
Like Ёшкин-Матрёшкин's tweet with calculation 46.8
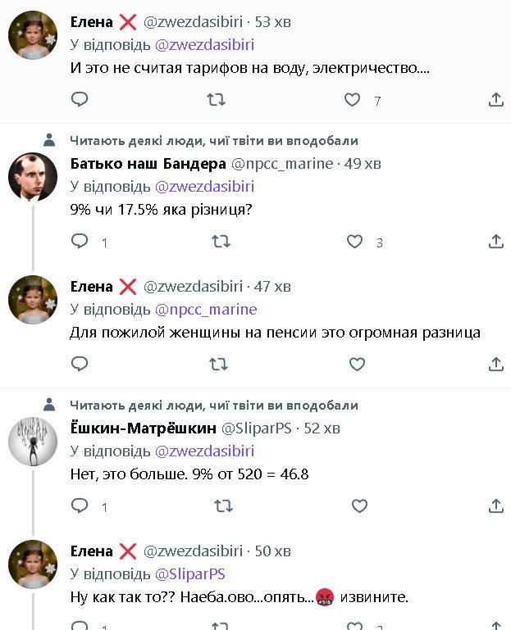[x=359, y=506]
